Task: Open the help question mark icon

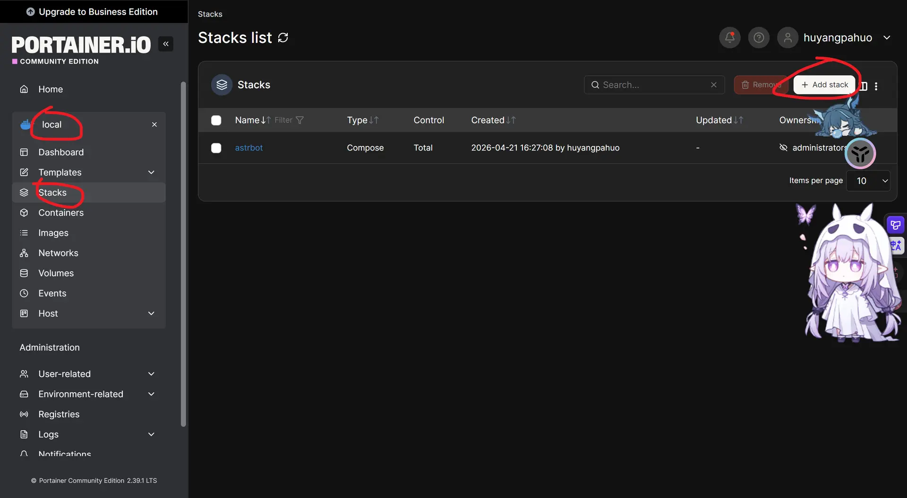Action: [x=759, y=37]
